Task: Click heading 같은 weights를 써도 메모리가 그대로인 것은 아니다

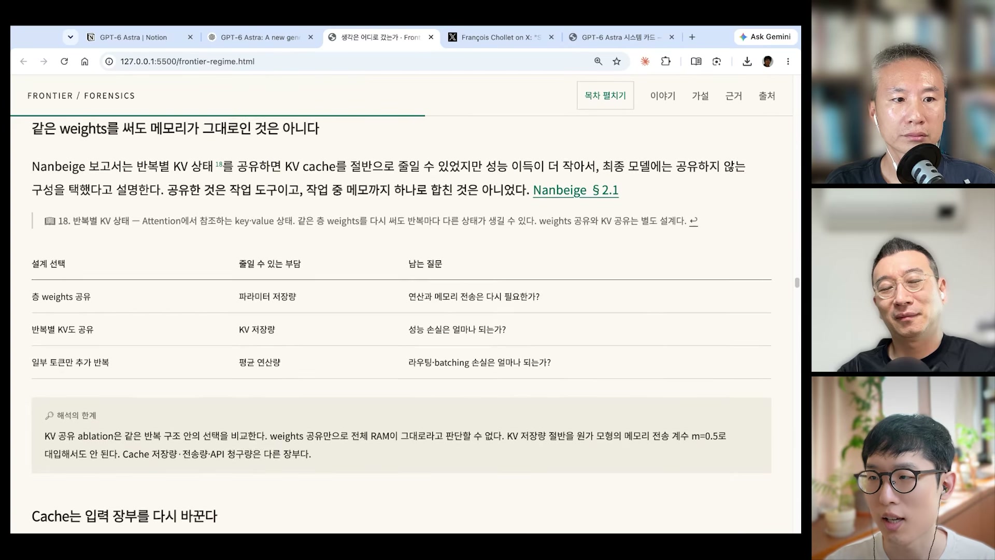Action: [x=175, y=129]
